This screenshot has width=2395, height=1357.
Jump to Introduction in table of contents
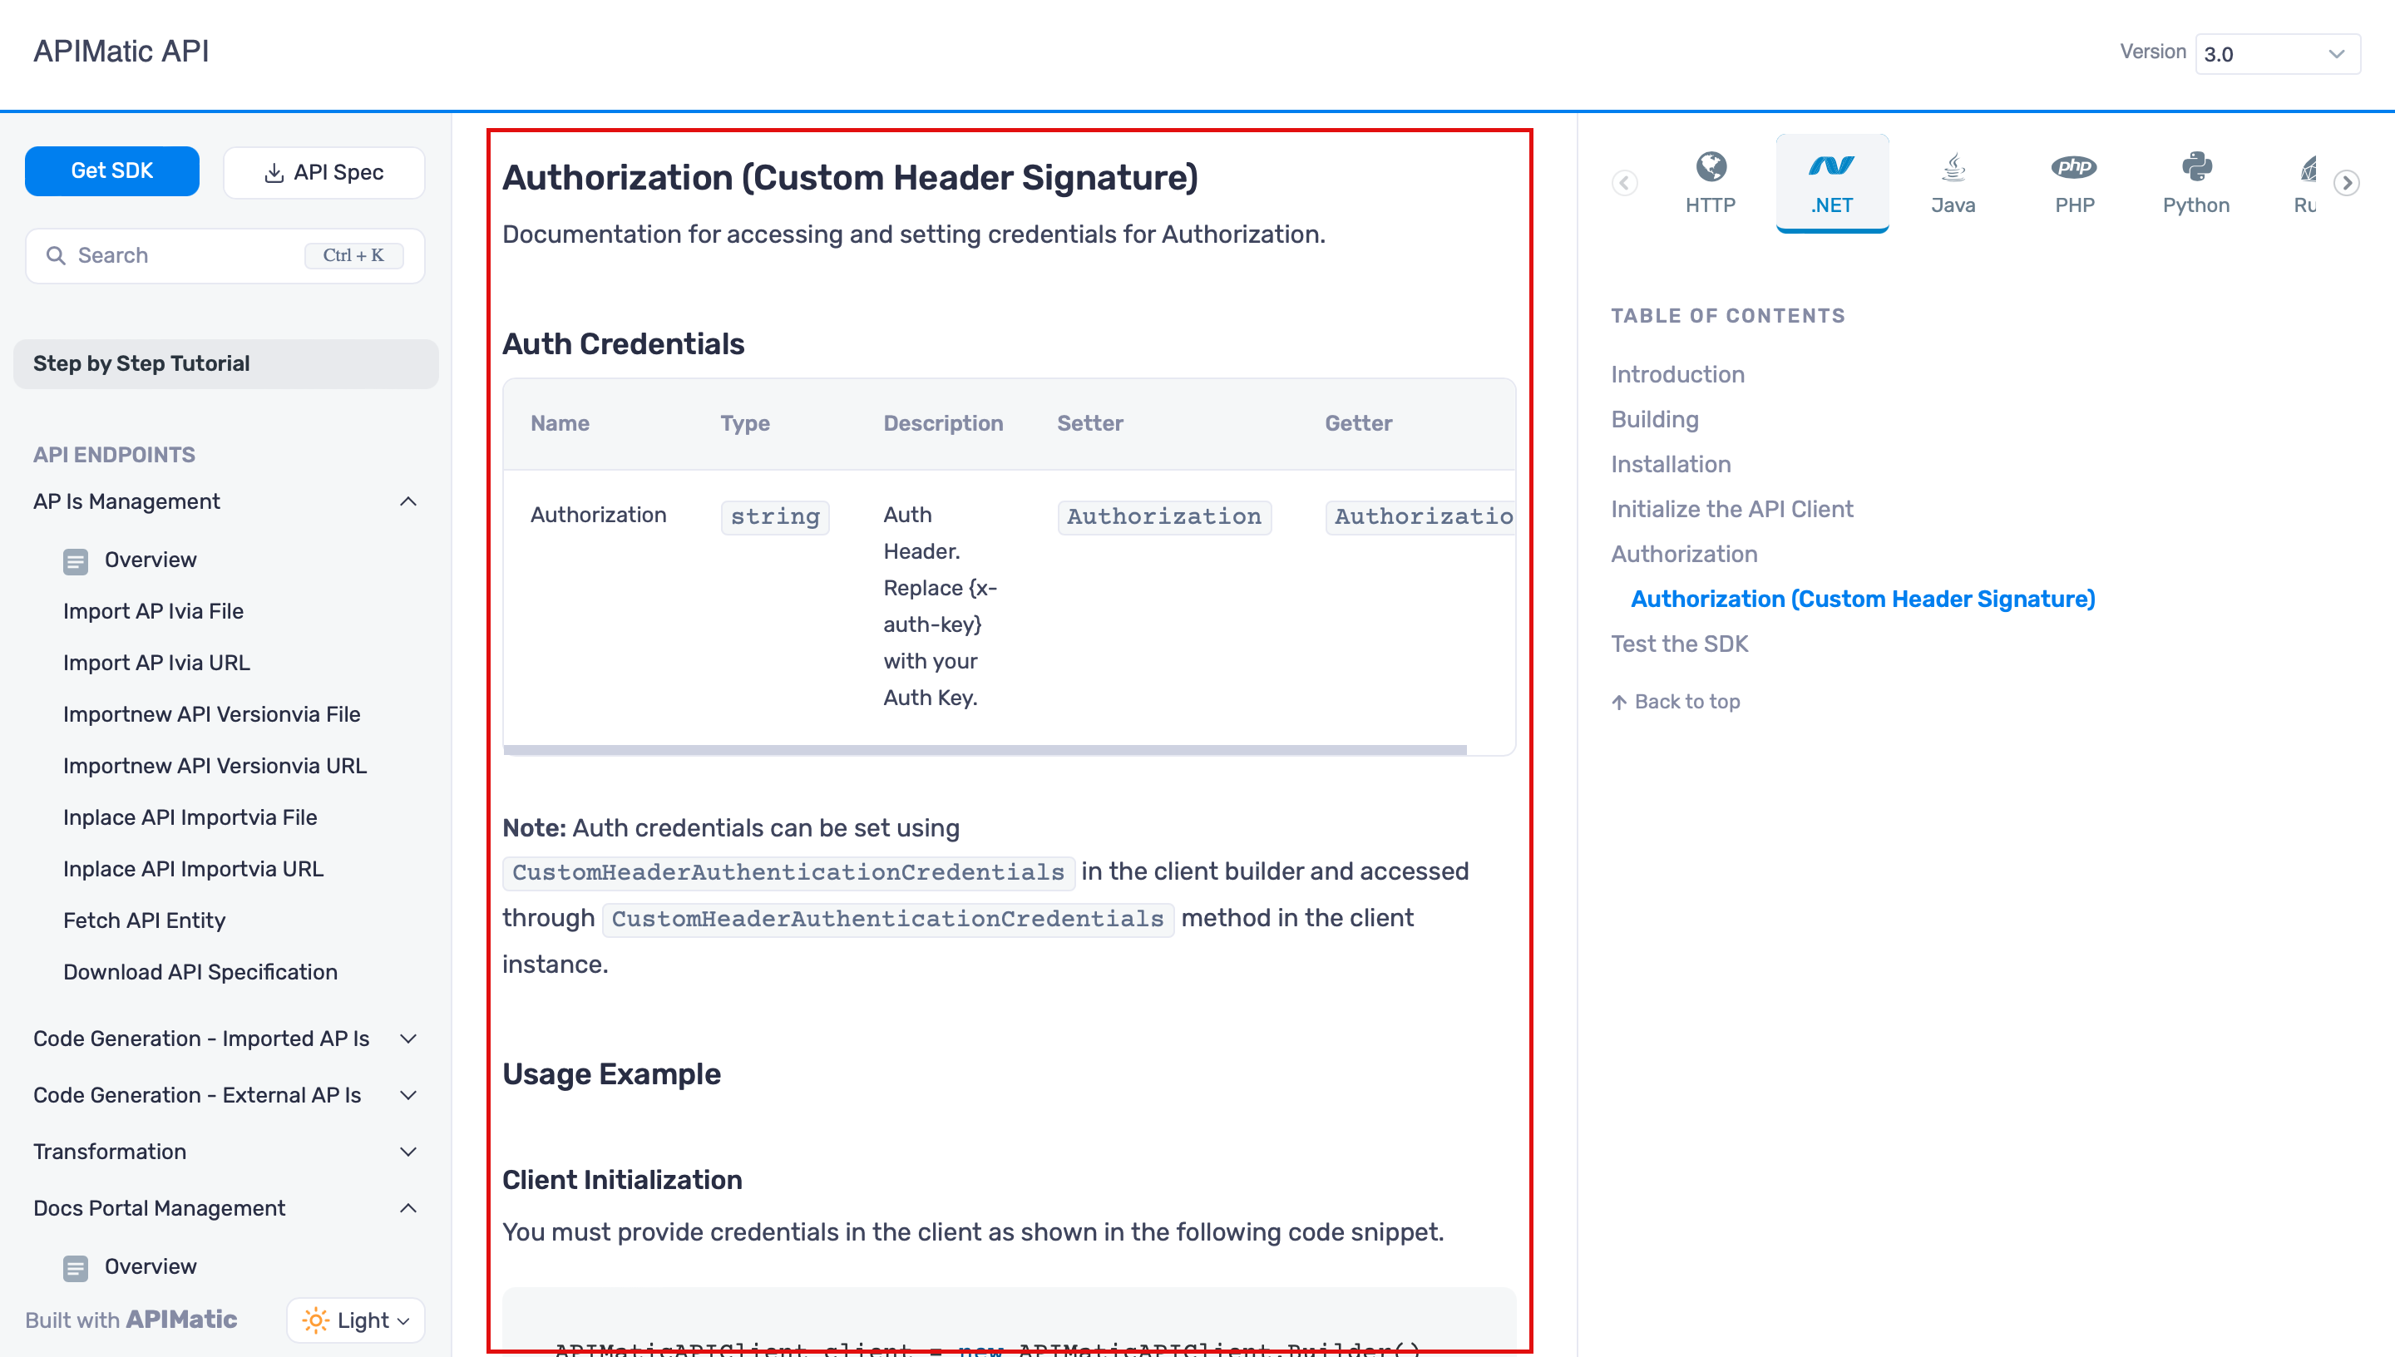tap(1677, 375)
